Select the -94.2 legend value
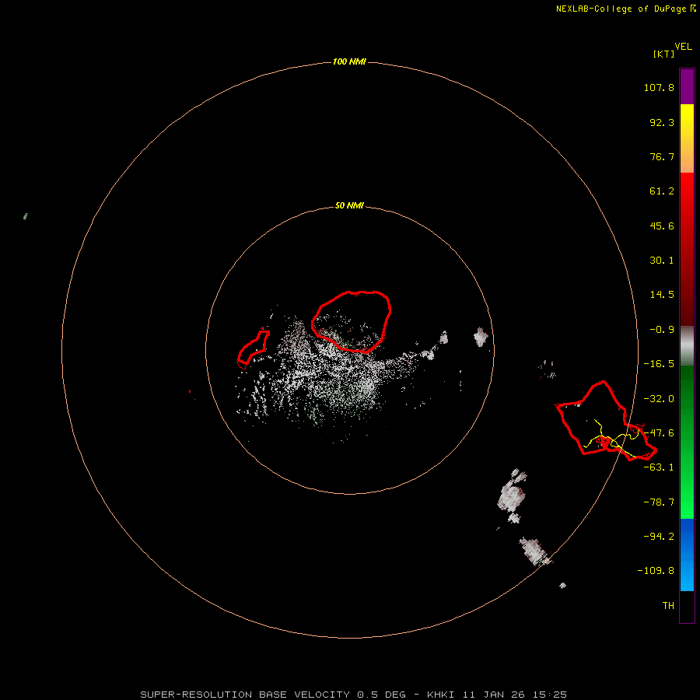 [659, 536]
